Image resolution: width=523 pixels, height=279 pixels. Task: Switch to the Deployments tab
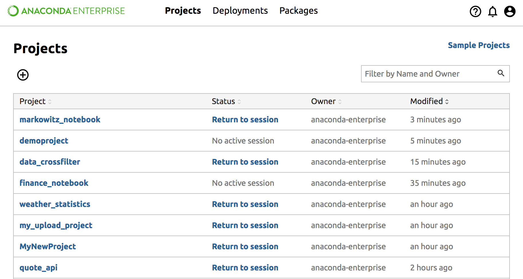click(x=240, y=11)
